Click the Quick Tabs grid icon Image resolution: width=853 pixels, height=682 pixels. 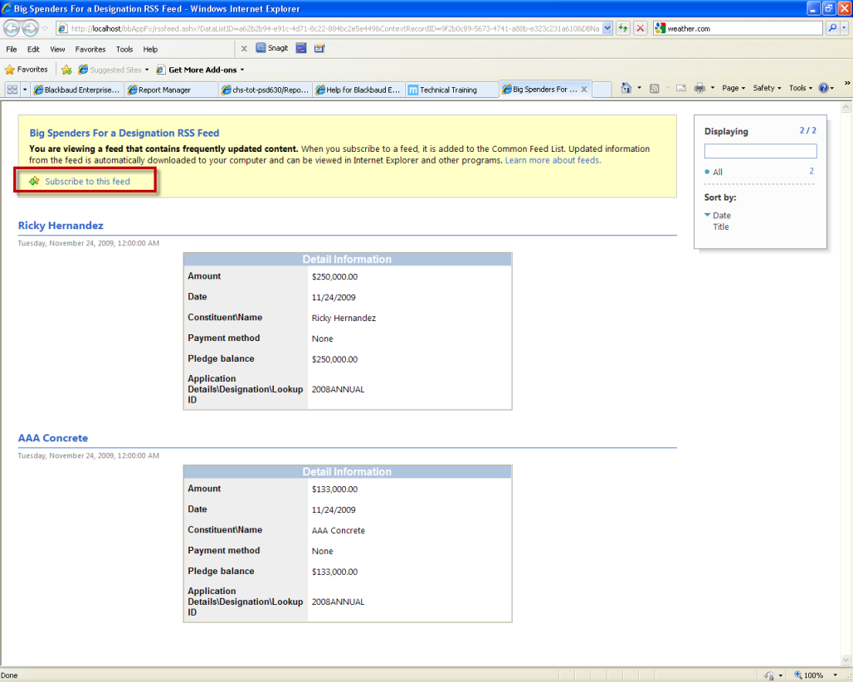tap(12, 90)
